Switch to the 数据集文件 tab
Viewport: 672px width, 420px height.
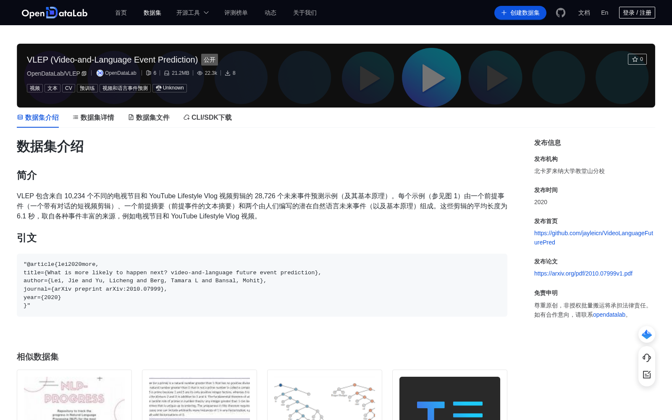[149, 118]
